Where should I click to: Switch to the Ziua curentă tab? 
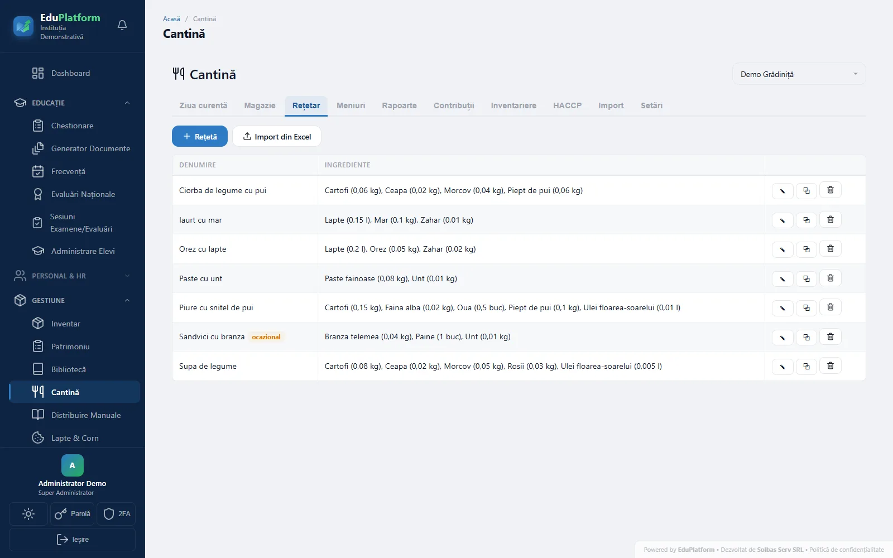tap(203, 105)
